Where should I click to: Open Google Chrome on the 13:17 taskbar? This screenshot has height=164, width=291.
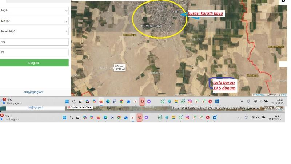pos(119,117)
